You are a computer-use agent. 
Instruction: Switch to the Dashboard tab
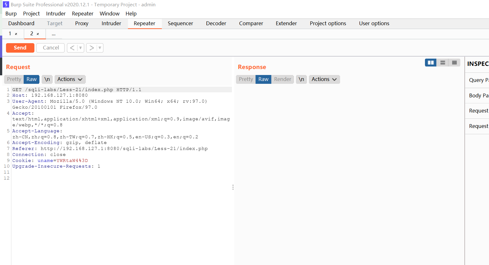[x=21, y=23]
